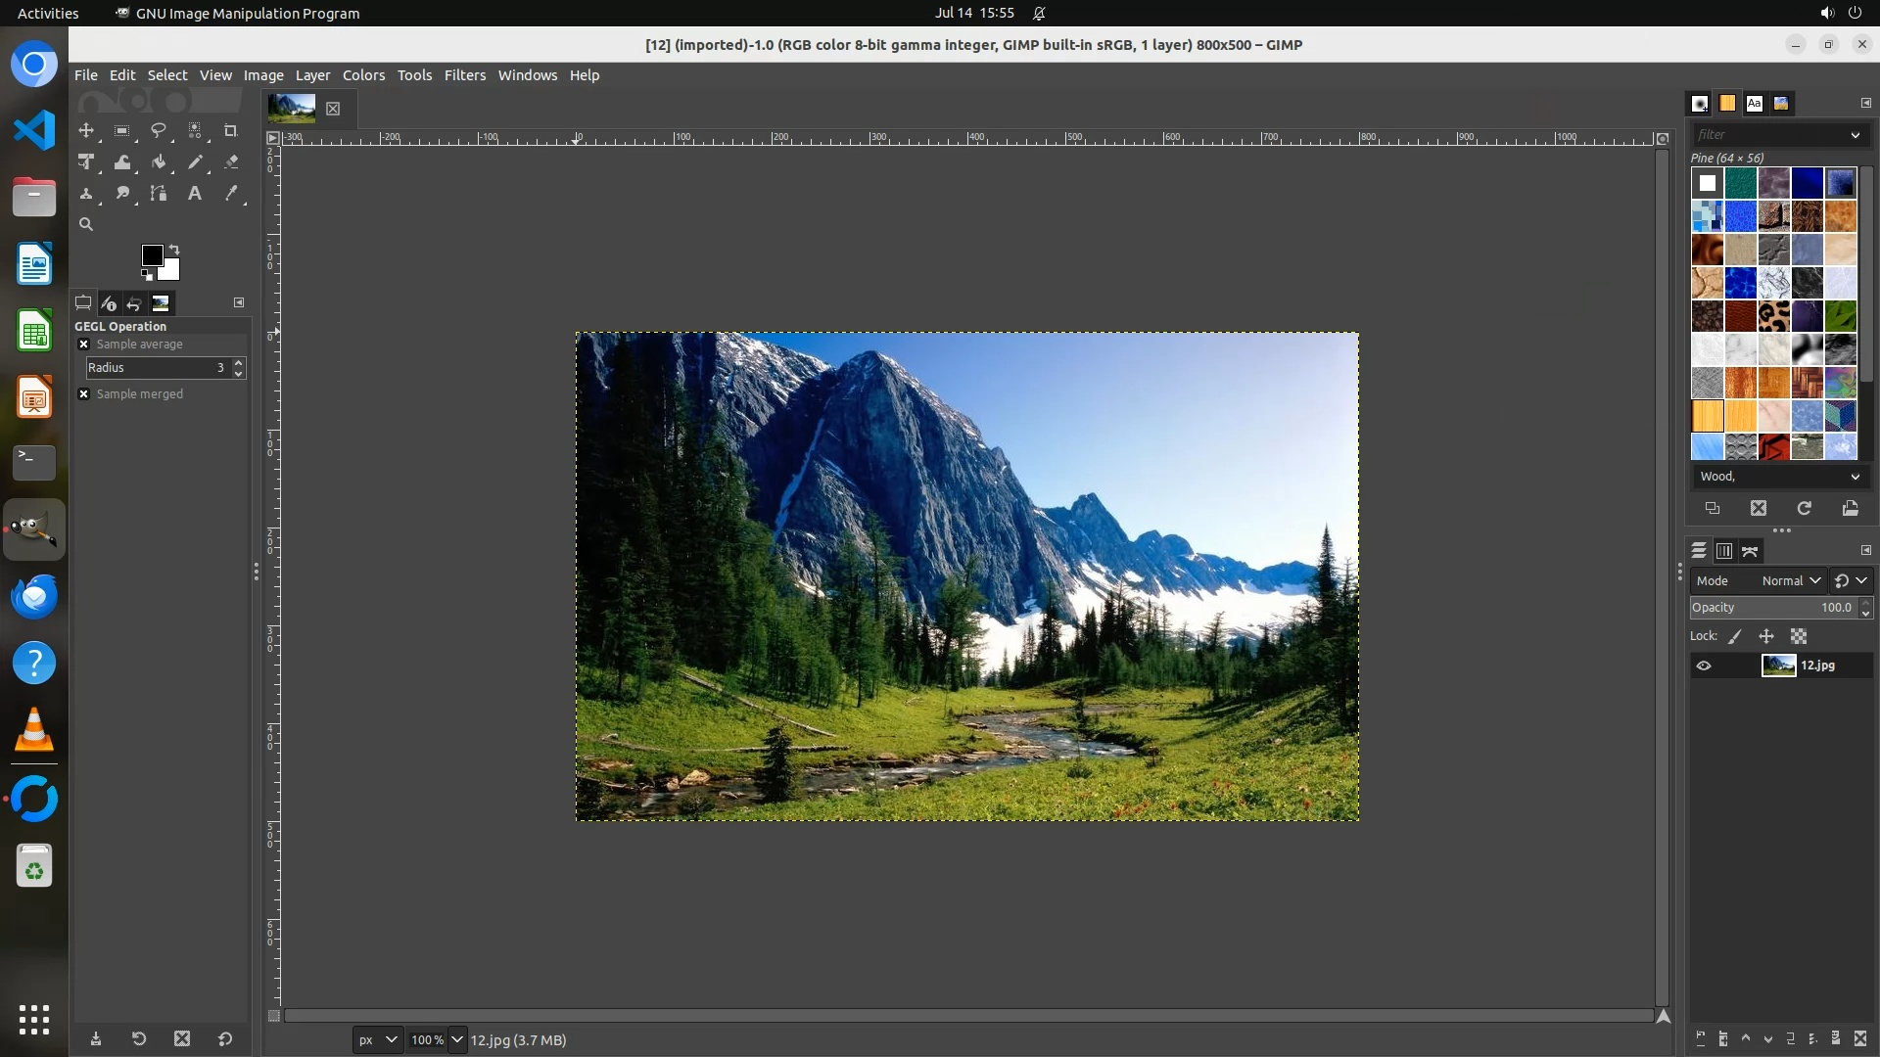Hide the 12.jpg layer with eye icon
The width and height of the screenshot is (1880, 1057).
[1704, 666]
